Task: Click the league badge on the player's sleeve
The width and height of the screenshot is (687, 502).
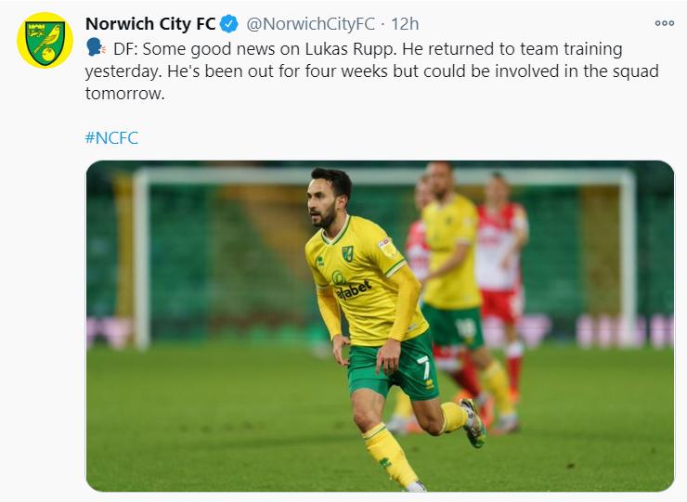Action: pos(387,248)
